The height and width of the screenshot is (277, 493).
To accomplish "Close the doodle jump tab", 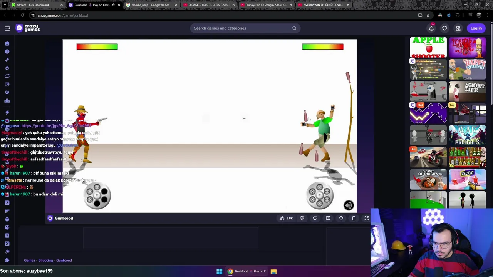I will tap(176, 5).
